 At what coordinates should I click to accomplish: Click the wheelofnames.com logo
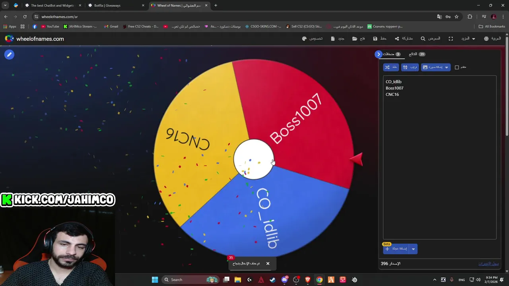pyautogui.click(x=34, y=39)
